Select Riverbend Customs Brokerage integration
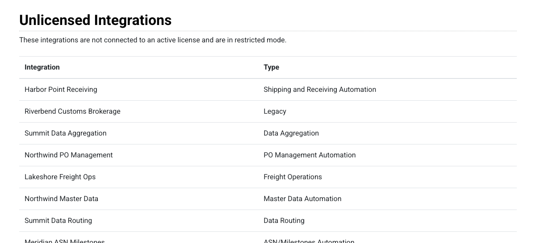The height and width of the screenshot is (243, 536). click(72, 111)
